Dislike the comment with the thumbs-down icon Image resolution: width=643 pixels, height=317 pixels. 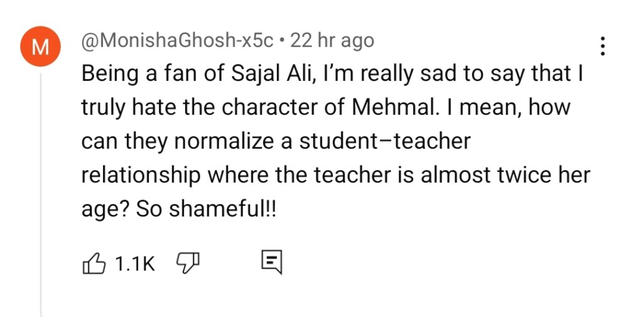[x=186, y=263]
